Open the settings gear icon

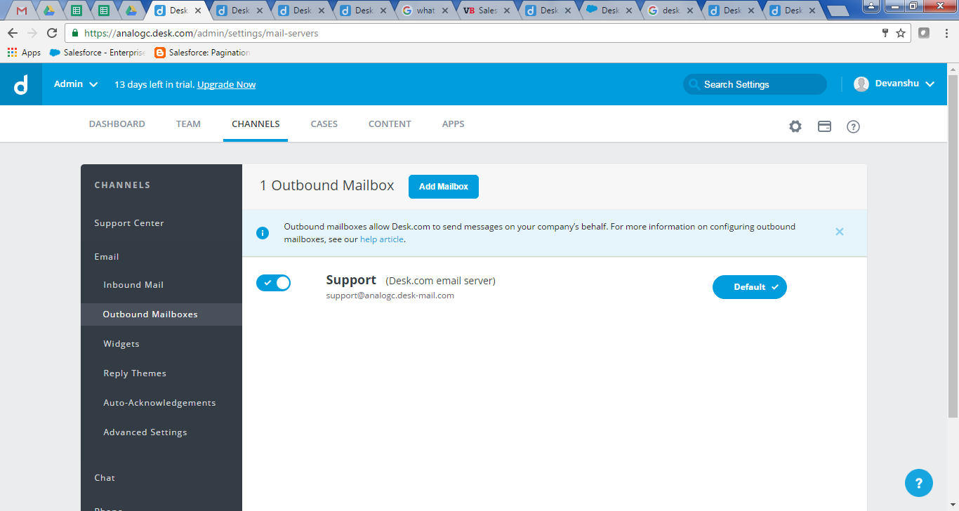pos(795,126)
